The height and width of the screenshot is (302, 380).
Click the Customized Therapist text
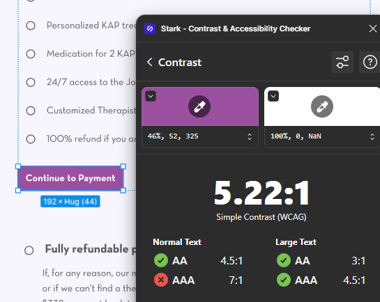tap(91, 111)
